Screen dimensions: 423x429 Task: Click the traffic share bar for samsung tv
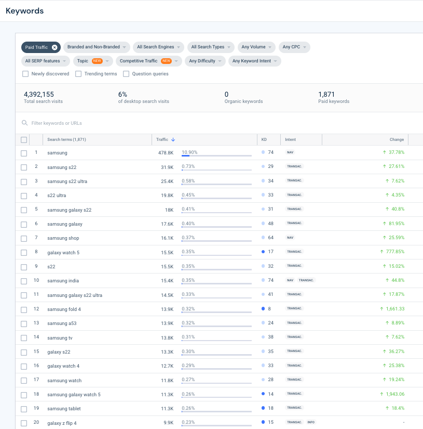coord(216,341)
